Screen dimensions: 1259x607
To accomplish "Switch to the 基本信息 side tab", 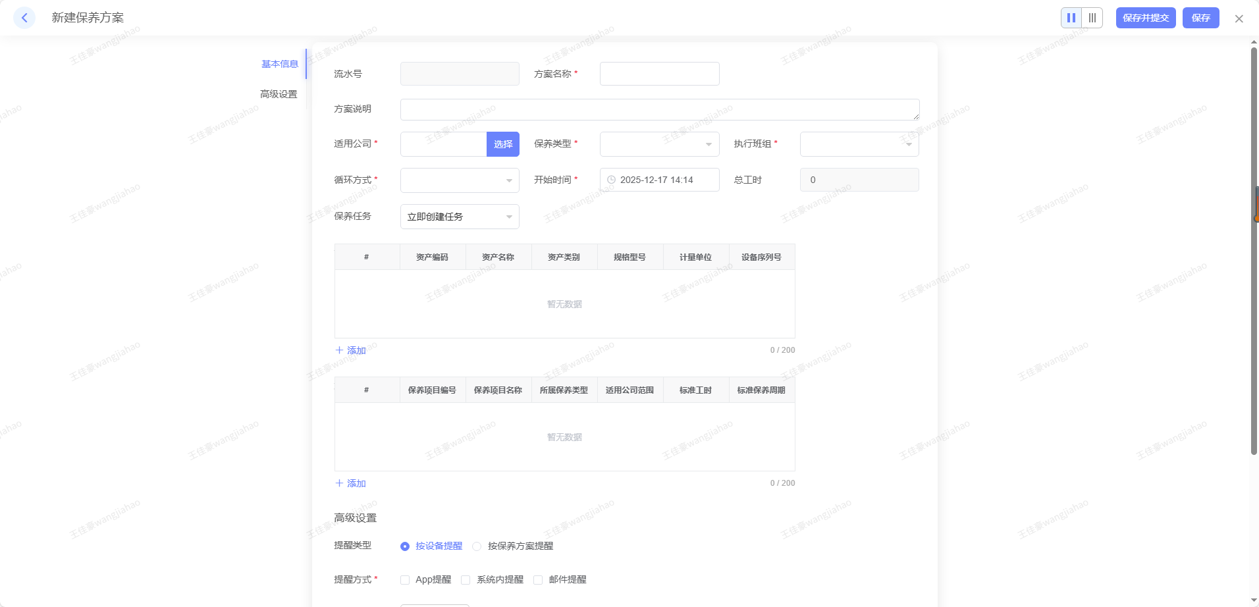I will click(280, 64).
